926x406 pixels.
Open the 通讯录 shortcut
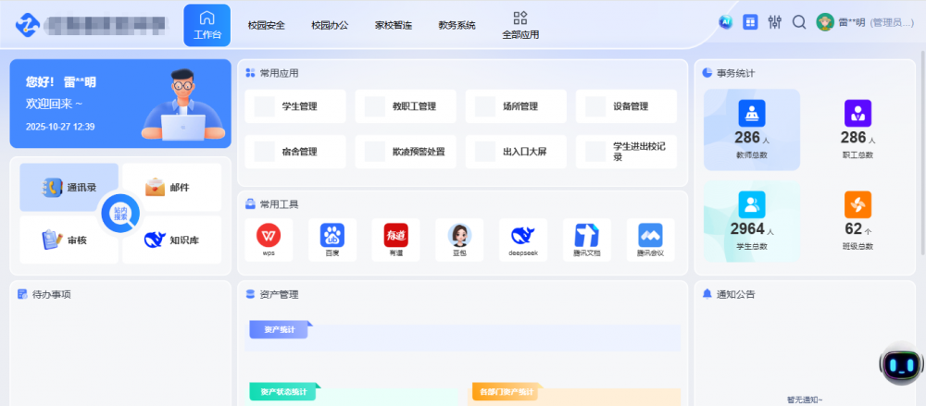pyautogui.click(x=69, y=188)
